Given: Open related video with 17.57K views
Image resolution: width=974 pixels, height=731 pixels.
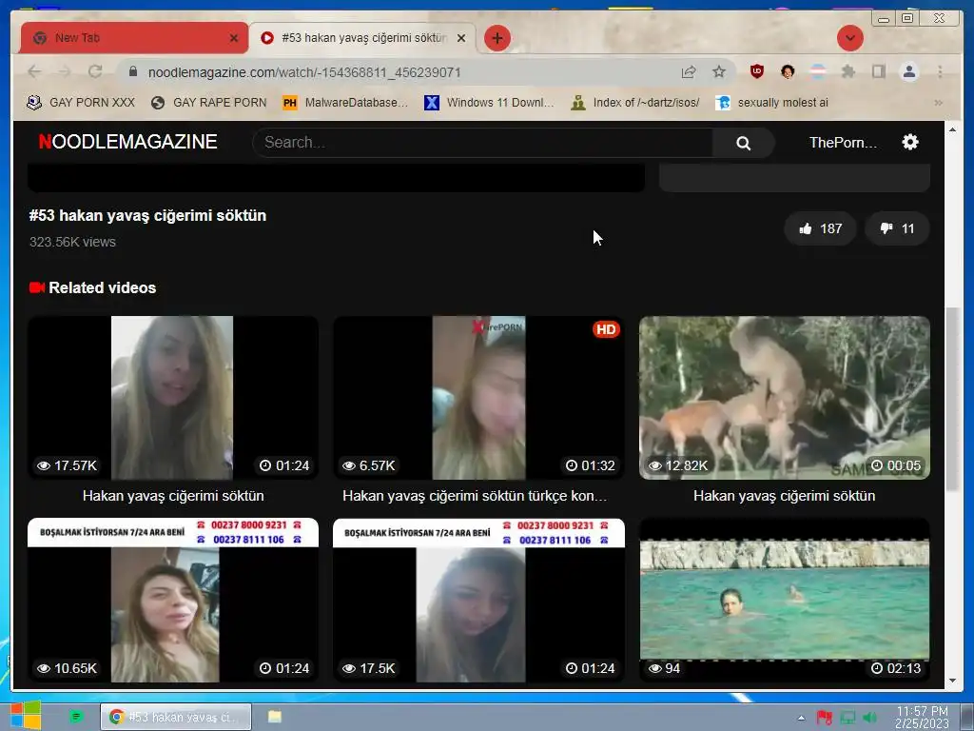Looking at the screenshot, I should (173, 398).
